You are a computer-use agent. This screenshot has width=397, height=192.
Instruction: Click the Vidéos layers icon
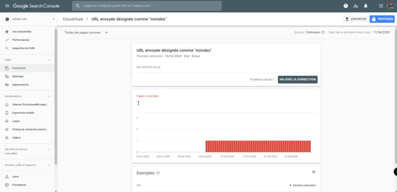(x=7, y=138)
